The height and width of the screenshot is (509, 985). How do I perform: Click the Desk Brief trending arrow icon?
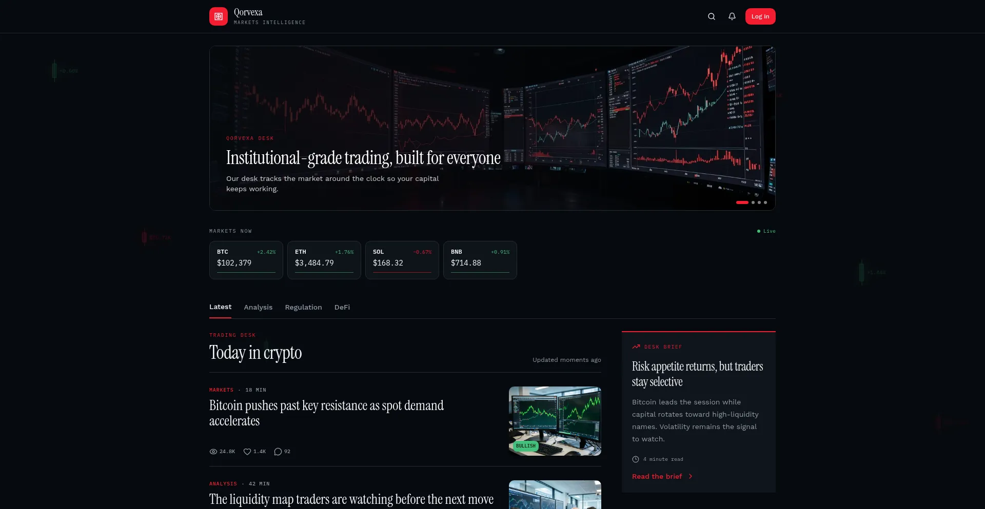(x=636, y=347)
